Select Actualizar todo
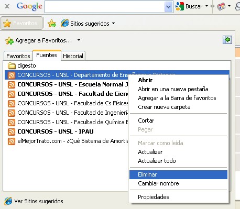240x209 pixels. (x=178, y=161)
